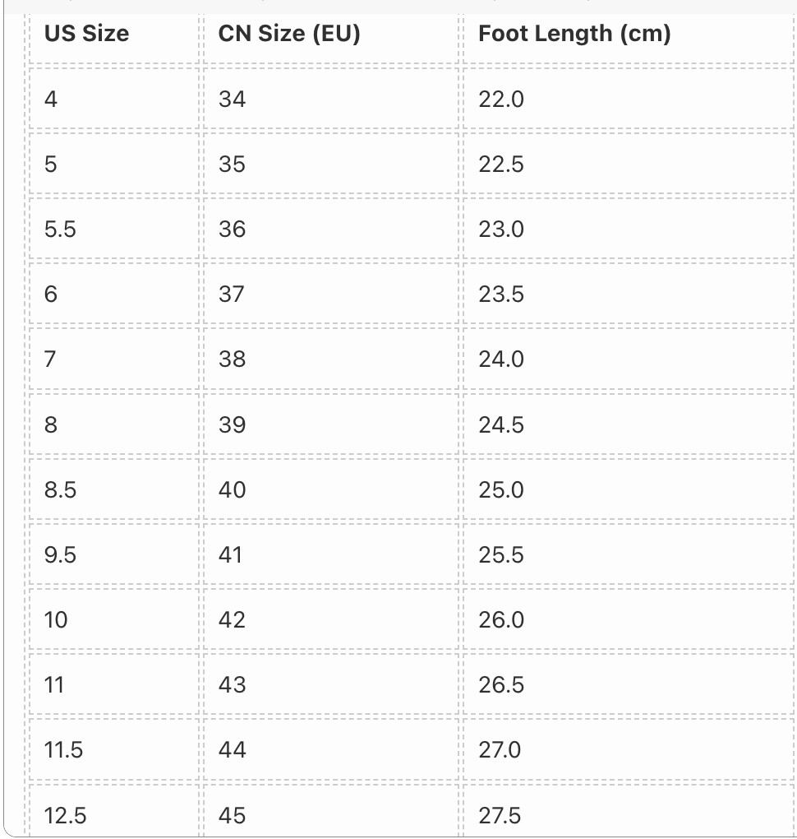Select the 24.0 foot length cell
This screenshot has width=797, height=839.
(x=628, y=359)
